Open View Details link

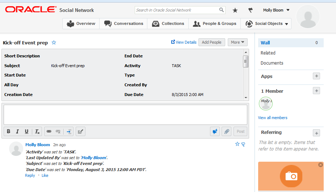click(x=184, y=42)
